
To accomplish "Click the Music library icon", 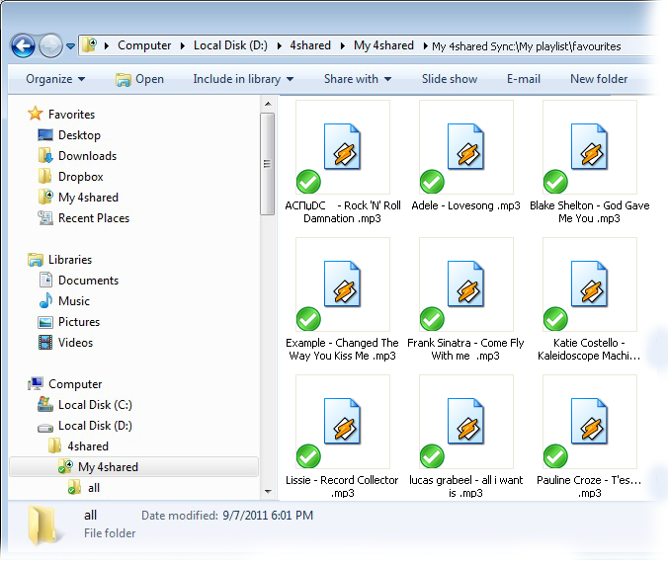I will [45, 301].
